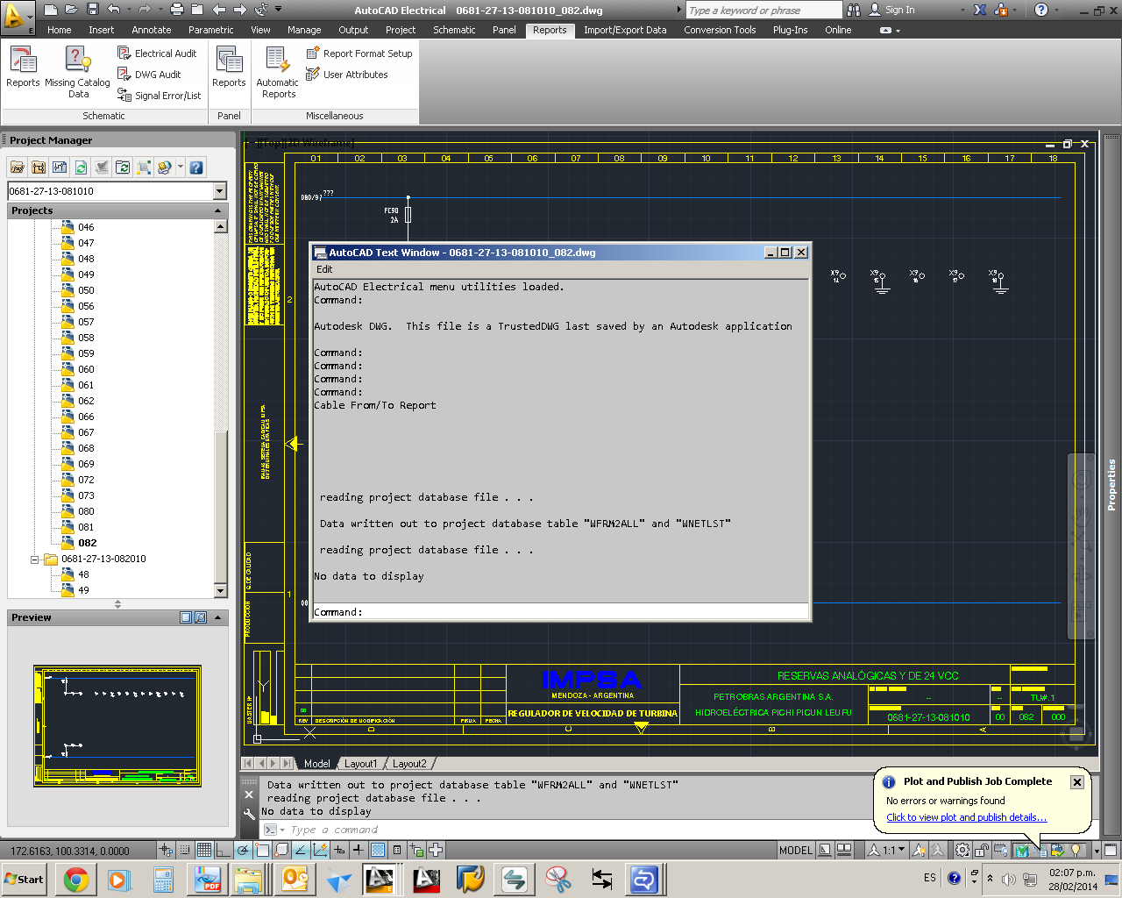Open Project Manager help icon
The height and width of the screenshot is (898, 1122).
(196, 167)
